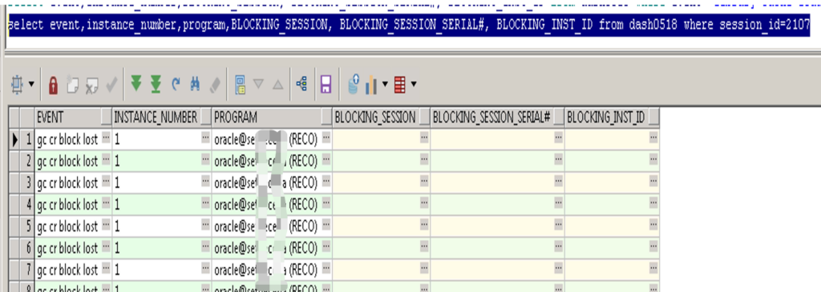
Task: Click the red lock Edit data icon
Action: pyautogui.click(x=53, y=85)
